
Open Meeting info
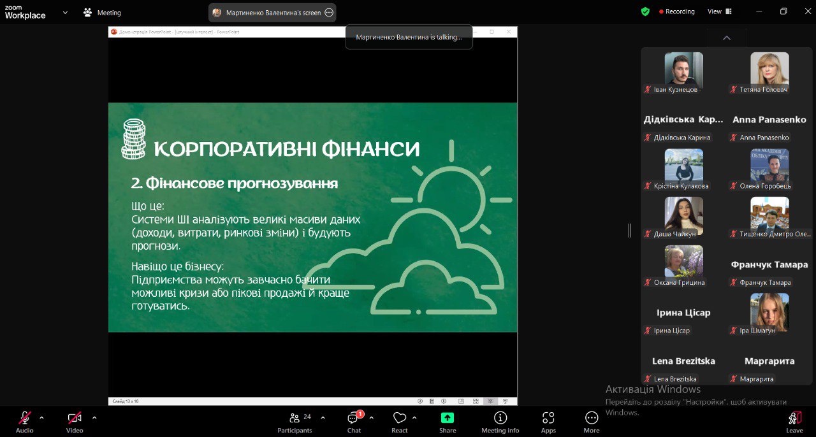[x=500, y=422]
